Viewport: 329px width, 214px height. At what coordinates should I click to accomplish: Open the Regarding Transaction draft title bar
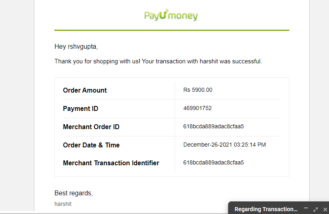[266, 209]
